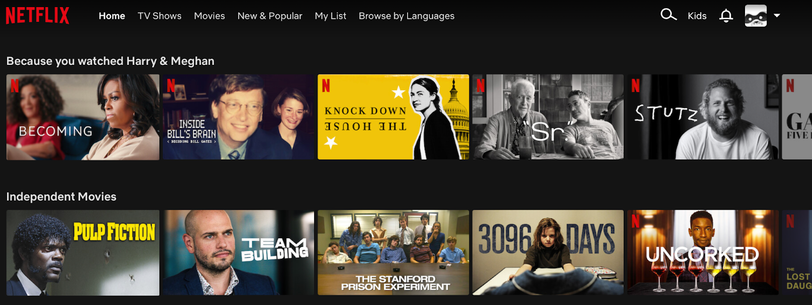Go to the Home tab

(112, 16)
